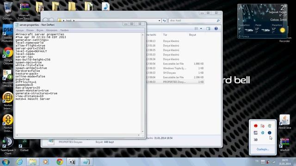Select the Recycle Bin desktop icon
This screenshot has height=166, width=296.
coord(8,10)
